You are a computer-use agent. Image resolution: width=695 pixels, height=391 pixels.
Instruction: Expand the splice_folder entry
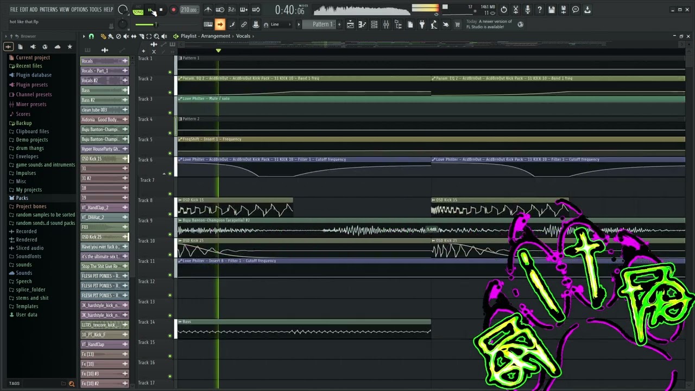coord(30,290)
